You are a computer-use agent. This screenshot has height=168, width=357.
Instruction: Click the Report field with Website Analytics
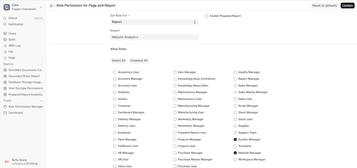(154, 37)
